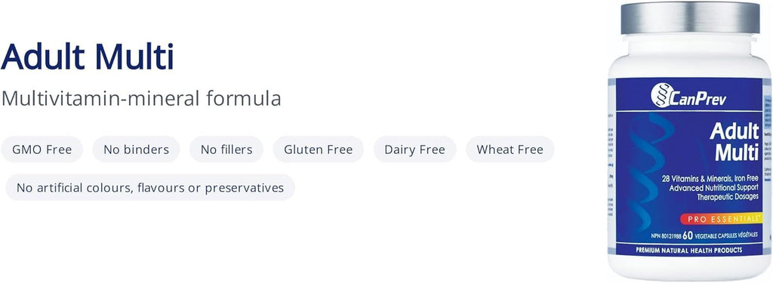Click the 28 Vitamins & Minerals, Iron Free text
Screen dimensions: 773x283
tap(710, 180)
